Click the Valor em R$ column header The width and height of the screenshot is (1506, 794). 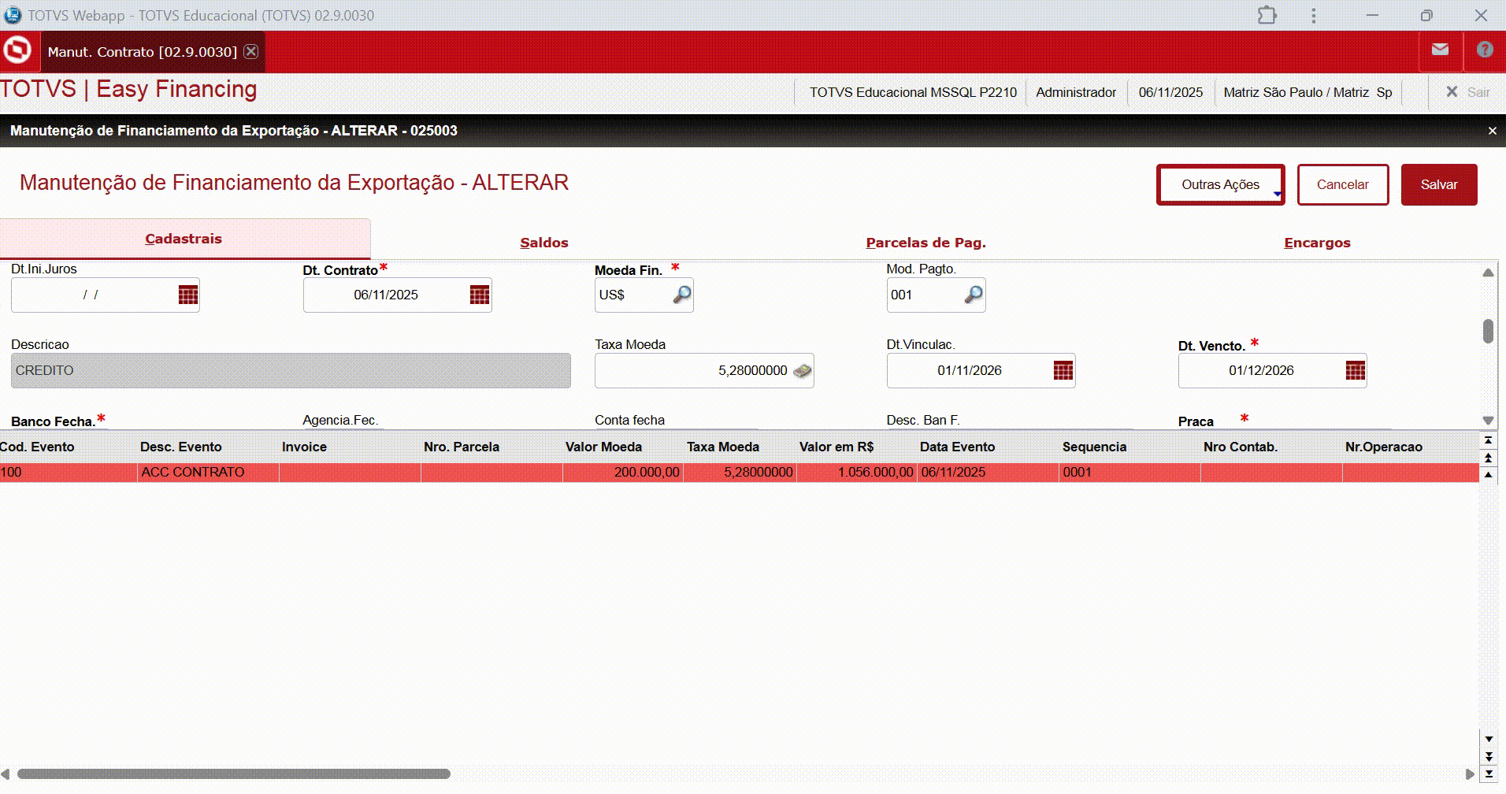pyautogui.click(x=836, y=447)
